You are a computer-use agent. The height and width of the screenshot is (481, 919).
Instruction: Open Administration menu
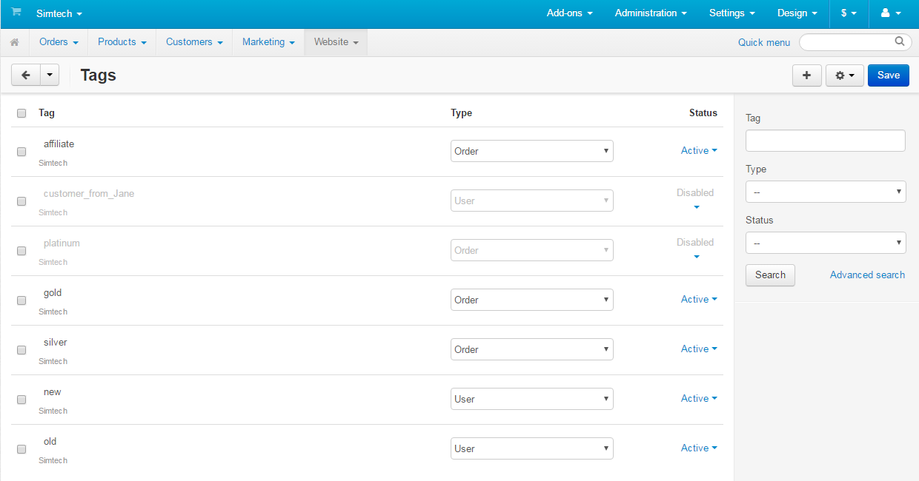point(651,13)
